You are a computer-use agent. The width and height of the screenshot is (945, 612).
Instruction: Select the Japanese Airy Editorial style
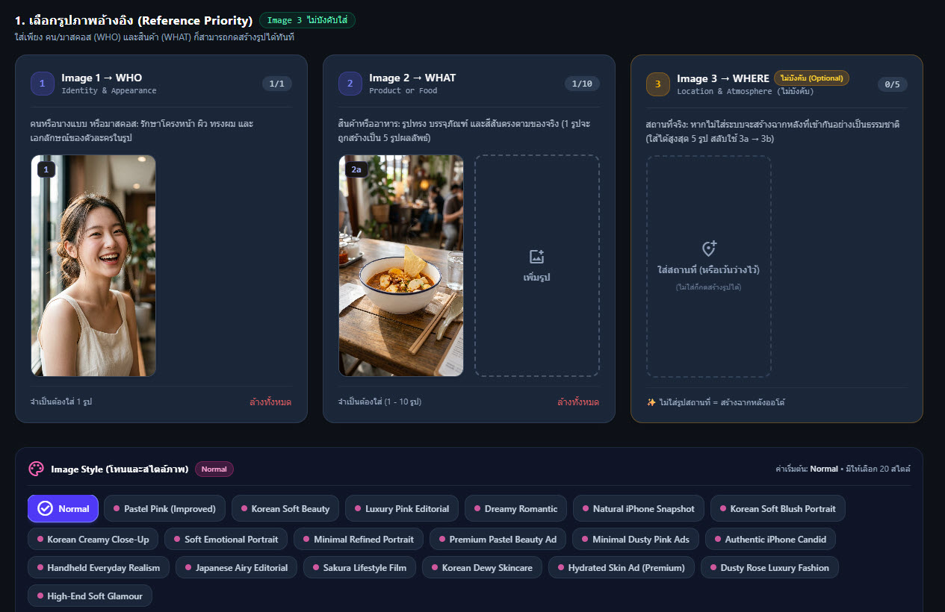point(236,567)
